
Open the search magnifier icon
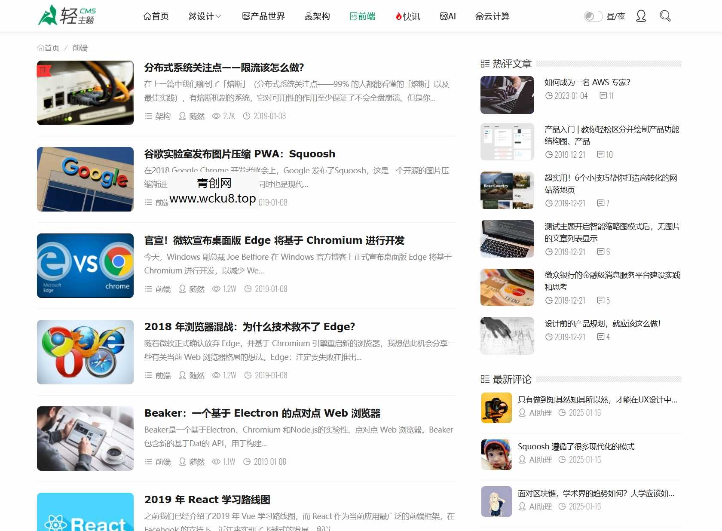pos(665,16)
